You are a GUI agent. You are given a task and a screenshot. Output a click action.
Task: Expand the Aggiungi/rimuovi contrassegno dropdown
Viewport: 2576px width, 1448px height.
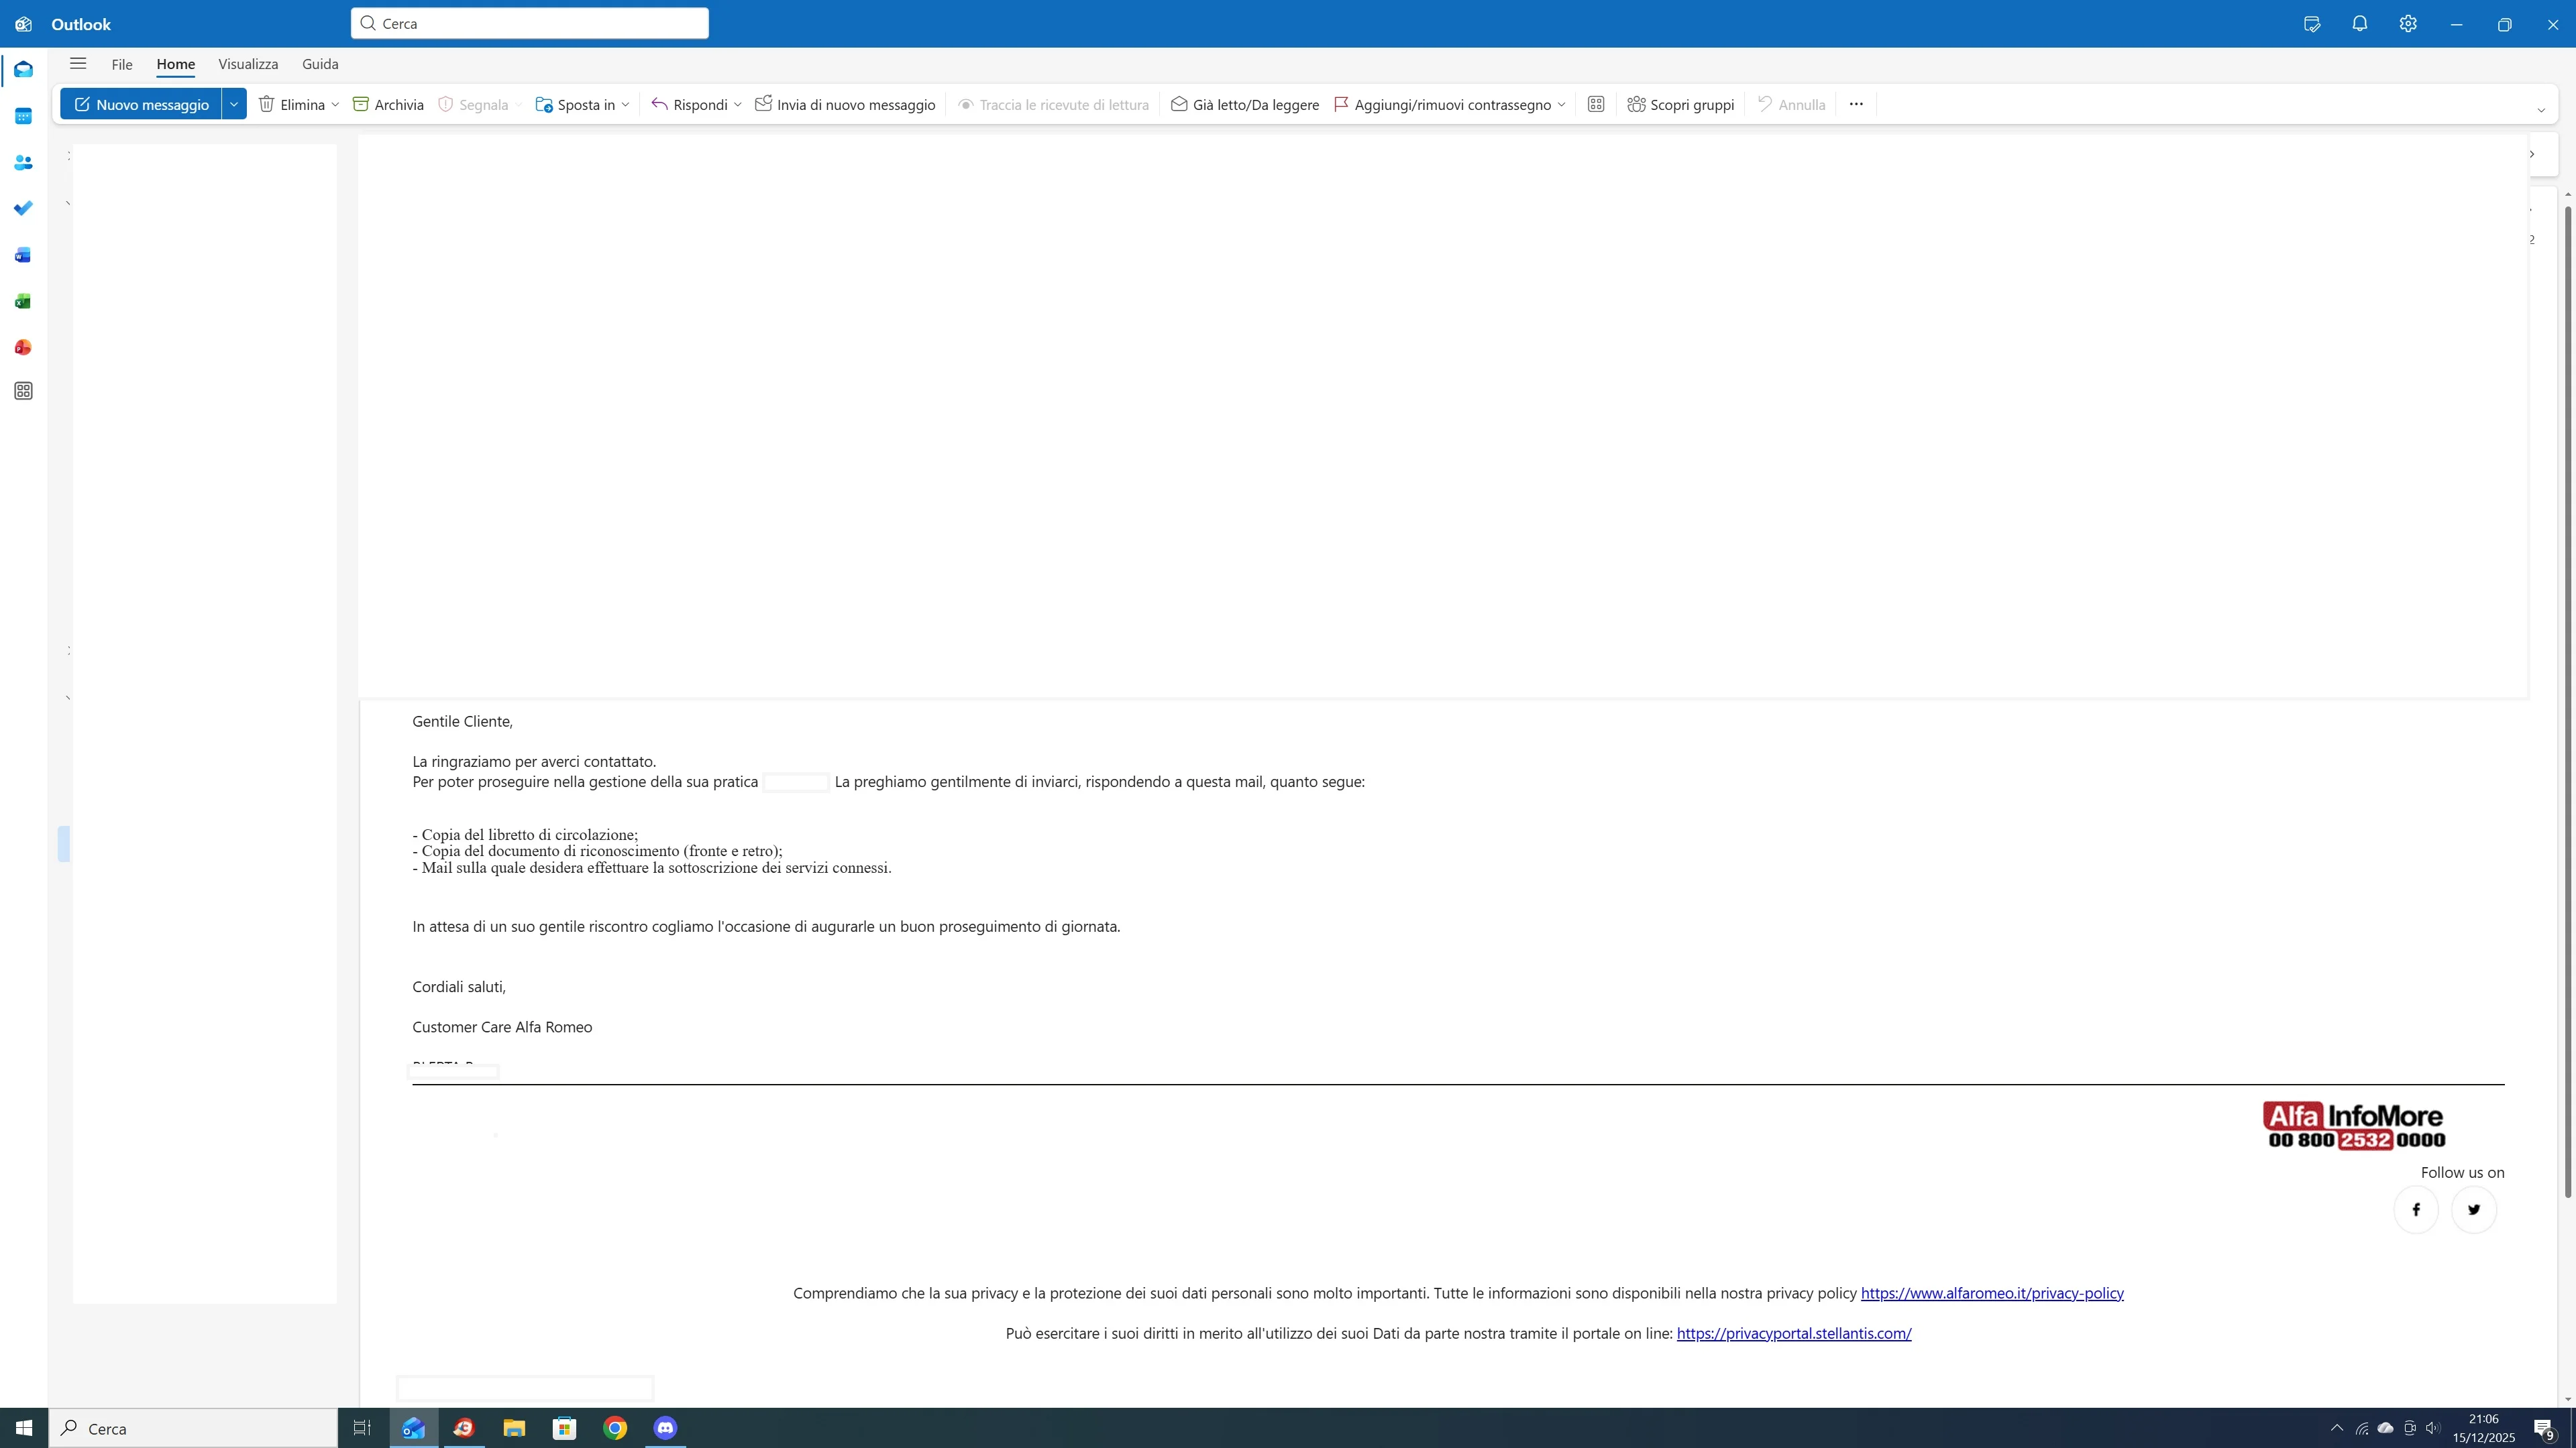click(x=1563, y=104)
